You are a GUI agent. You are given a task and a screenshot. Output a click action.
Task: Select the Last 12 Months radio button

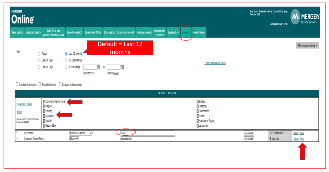click(x=66, y=54)
